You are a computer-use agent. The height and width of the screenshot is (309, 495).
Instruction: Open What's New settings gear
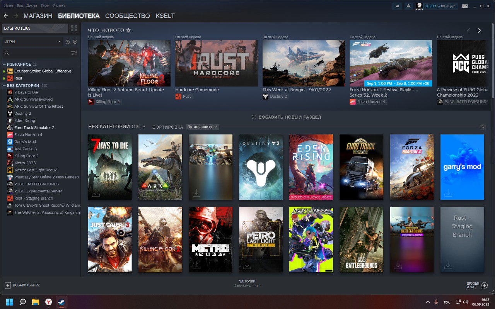(x=128, y=30)
